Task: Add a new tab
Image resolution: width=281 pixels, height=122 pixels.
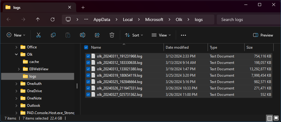Action: point(83,7)
